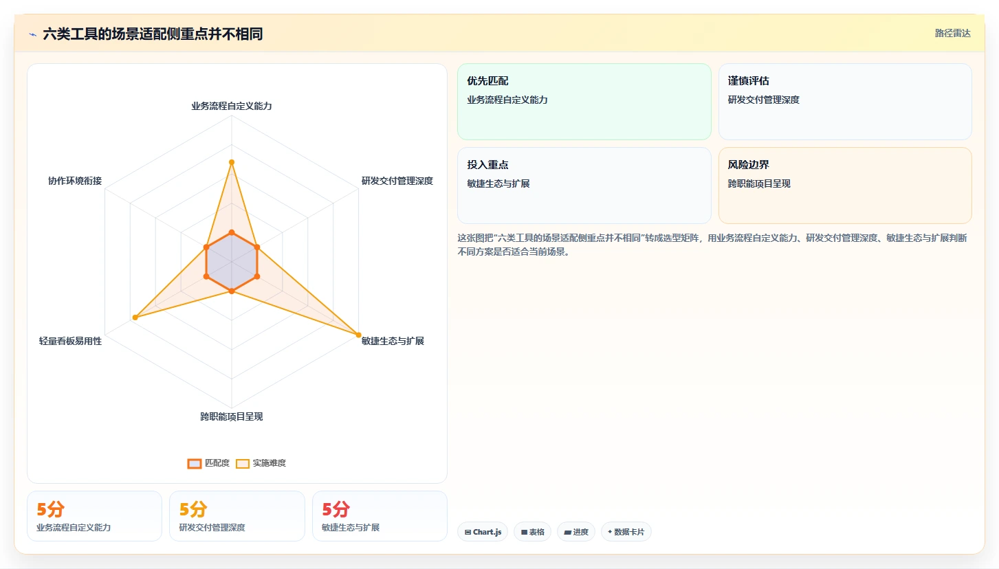Viewport: 999px width, 569px height.
Task: Open the 谨慎评估 card
Action: coord(845,102)
